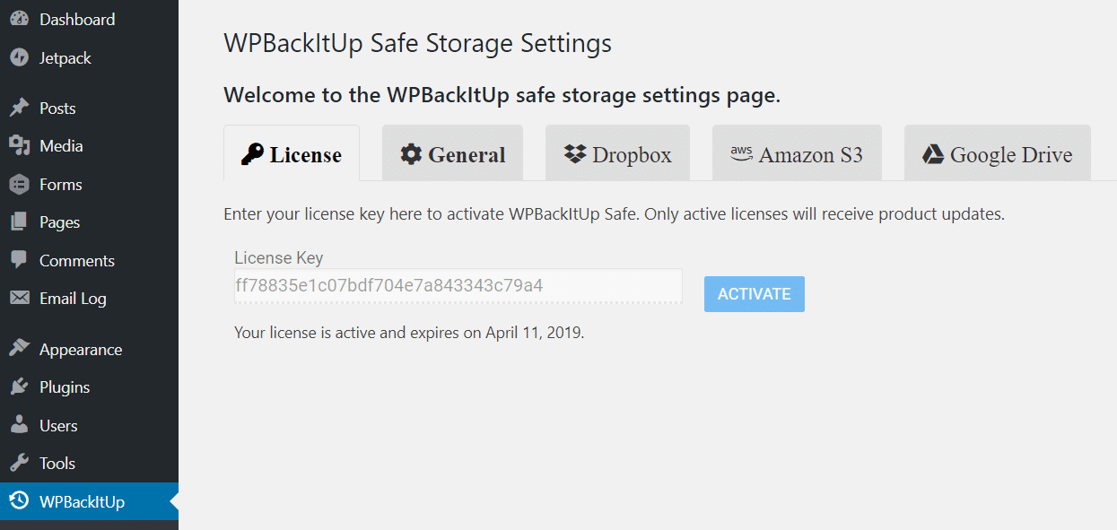Open the WPBackItUp menu item
This screenshot has height=530, width=1117.
89,502
